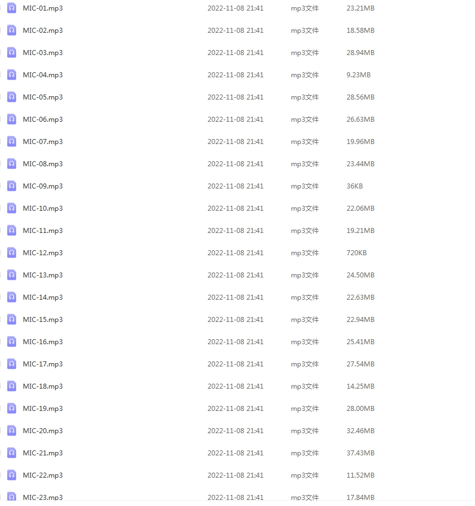Screen dimensions: 475x506
Task: Click the audio icon for MIC-11.mp3
Action: click(12, 231)
